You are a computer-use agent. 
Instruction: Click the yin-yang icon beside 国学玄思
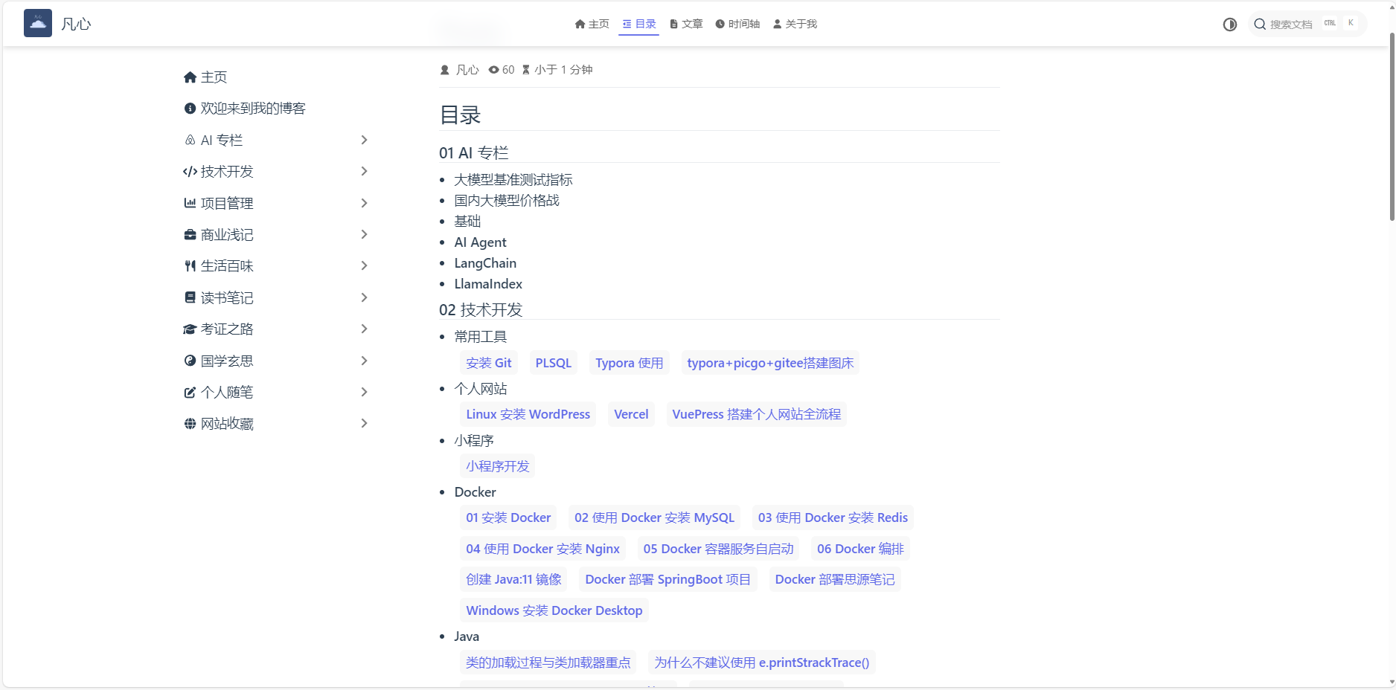pyautogui.click(x=190, y=361)
